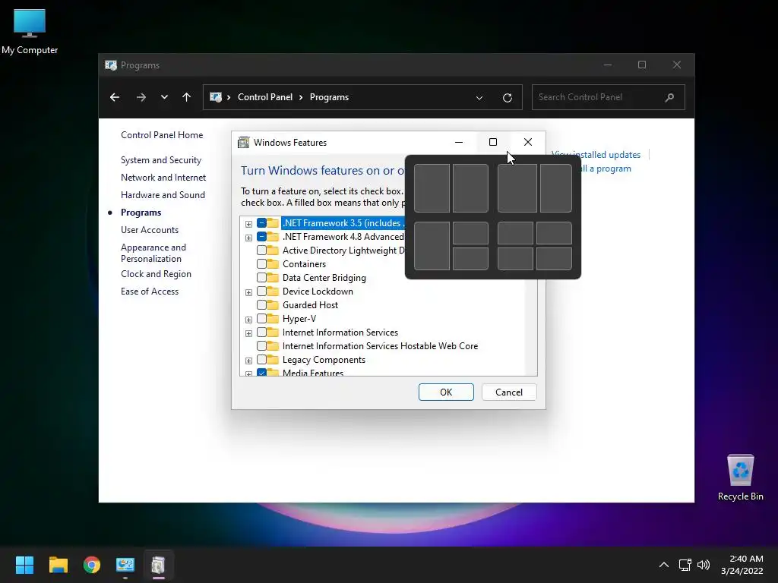
Task: Open User Accounts category
Action: (150, 229)
